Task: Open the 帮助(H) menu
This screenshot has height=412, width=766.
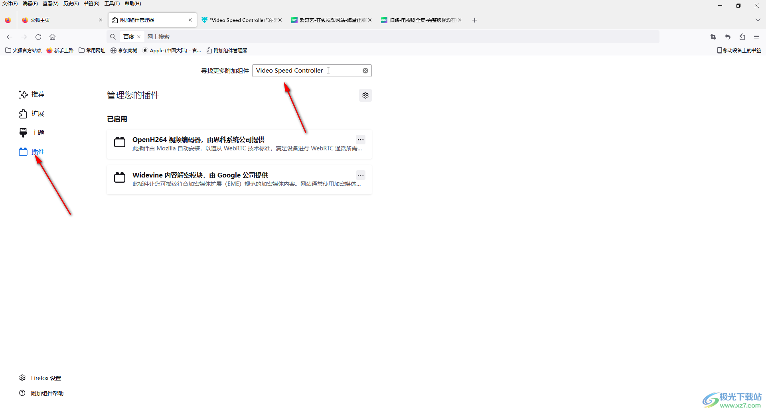Action: coord(133,4)
